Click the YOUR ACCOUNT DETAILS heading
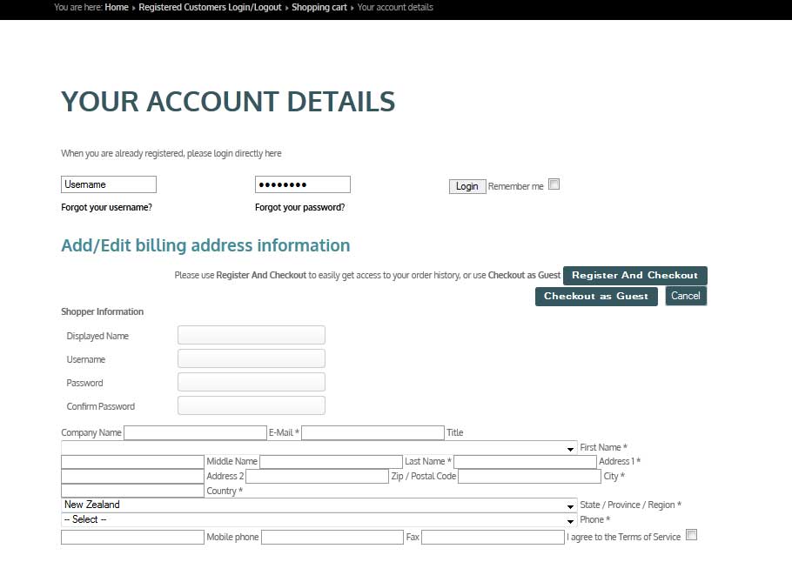792x582 pixels. (228, 102)
